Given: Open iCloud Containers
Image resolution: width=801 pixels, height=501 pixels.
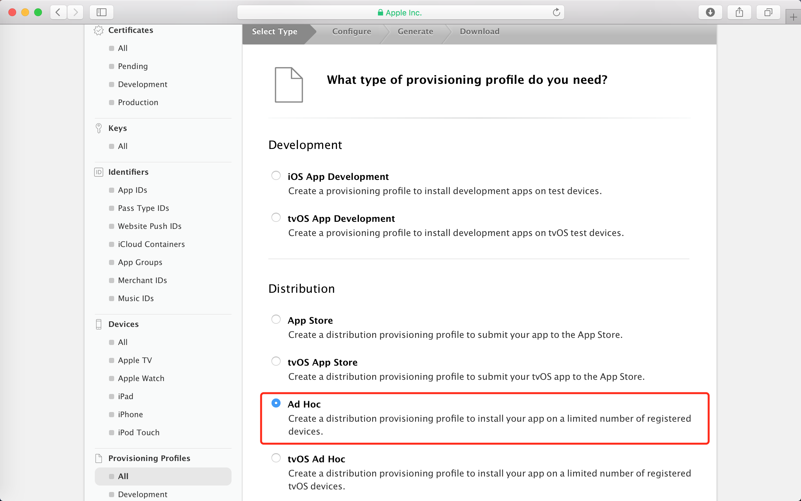Looking at the screenshot, I should click(152, 244).
